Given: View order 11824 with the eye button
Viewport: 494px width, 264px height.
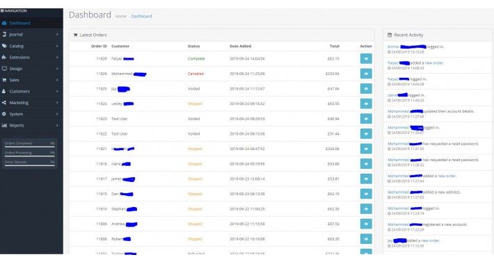Looking at the screenshot, I should pos(366,104).
